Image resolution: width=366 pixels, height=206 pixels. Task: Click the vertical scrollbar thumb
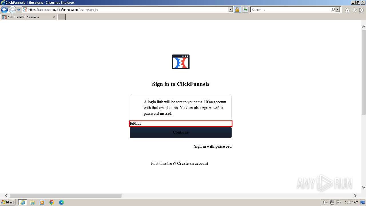click(x=364, y=72)
